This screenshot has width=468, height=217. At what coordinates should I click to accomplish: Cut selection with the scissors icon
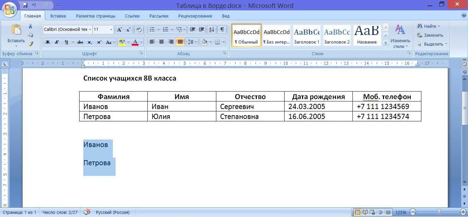(31, 26)
